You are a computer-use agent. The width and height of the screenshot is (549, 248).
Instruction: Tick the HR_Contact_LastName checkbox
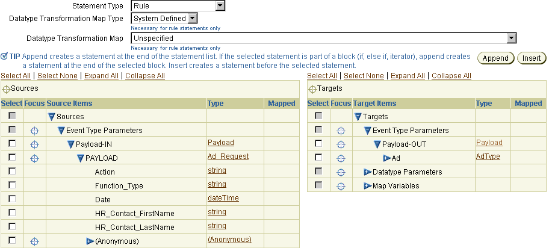pos(12,226)
